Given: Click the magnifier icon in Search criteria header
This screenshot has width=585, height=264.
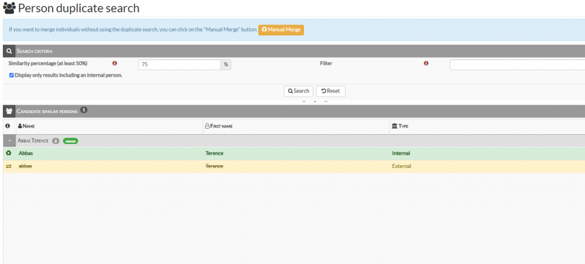Looking at the screenshot, I should [9, 51].
